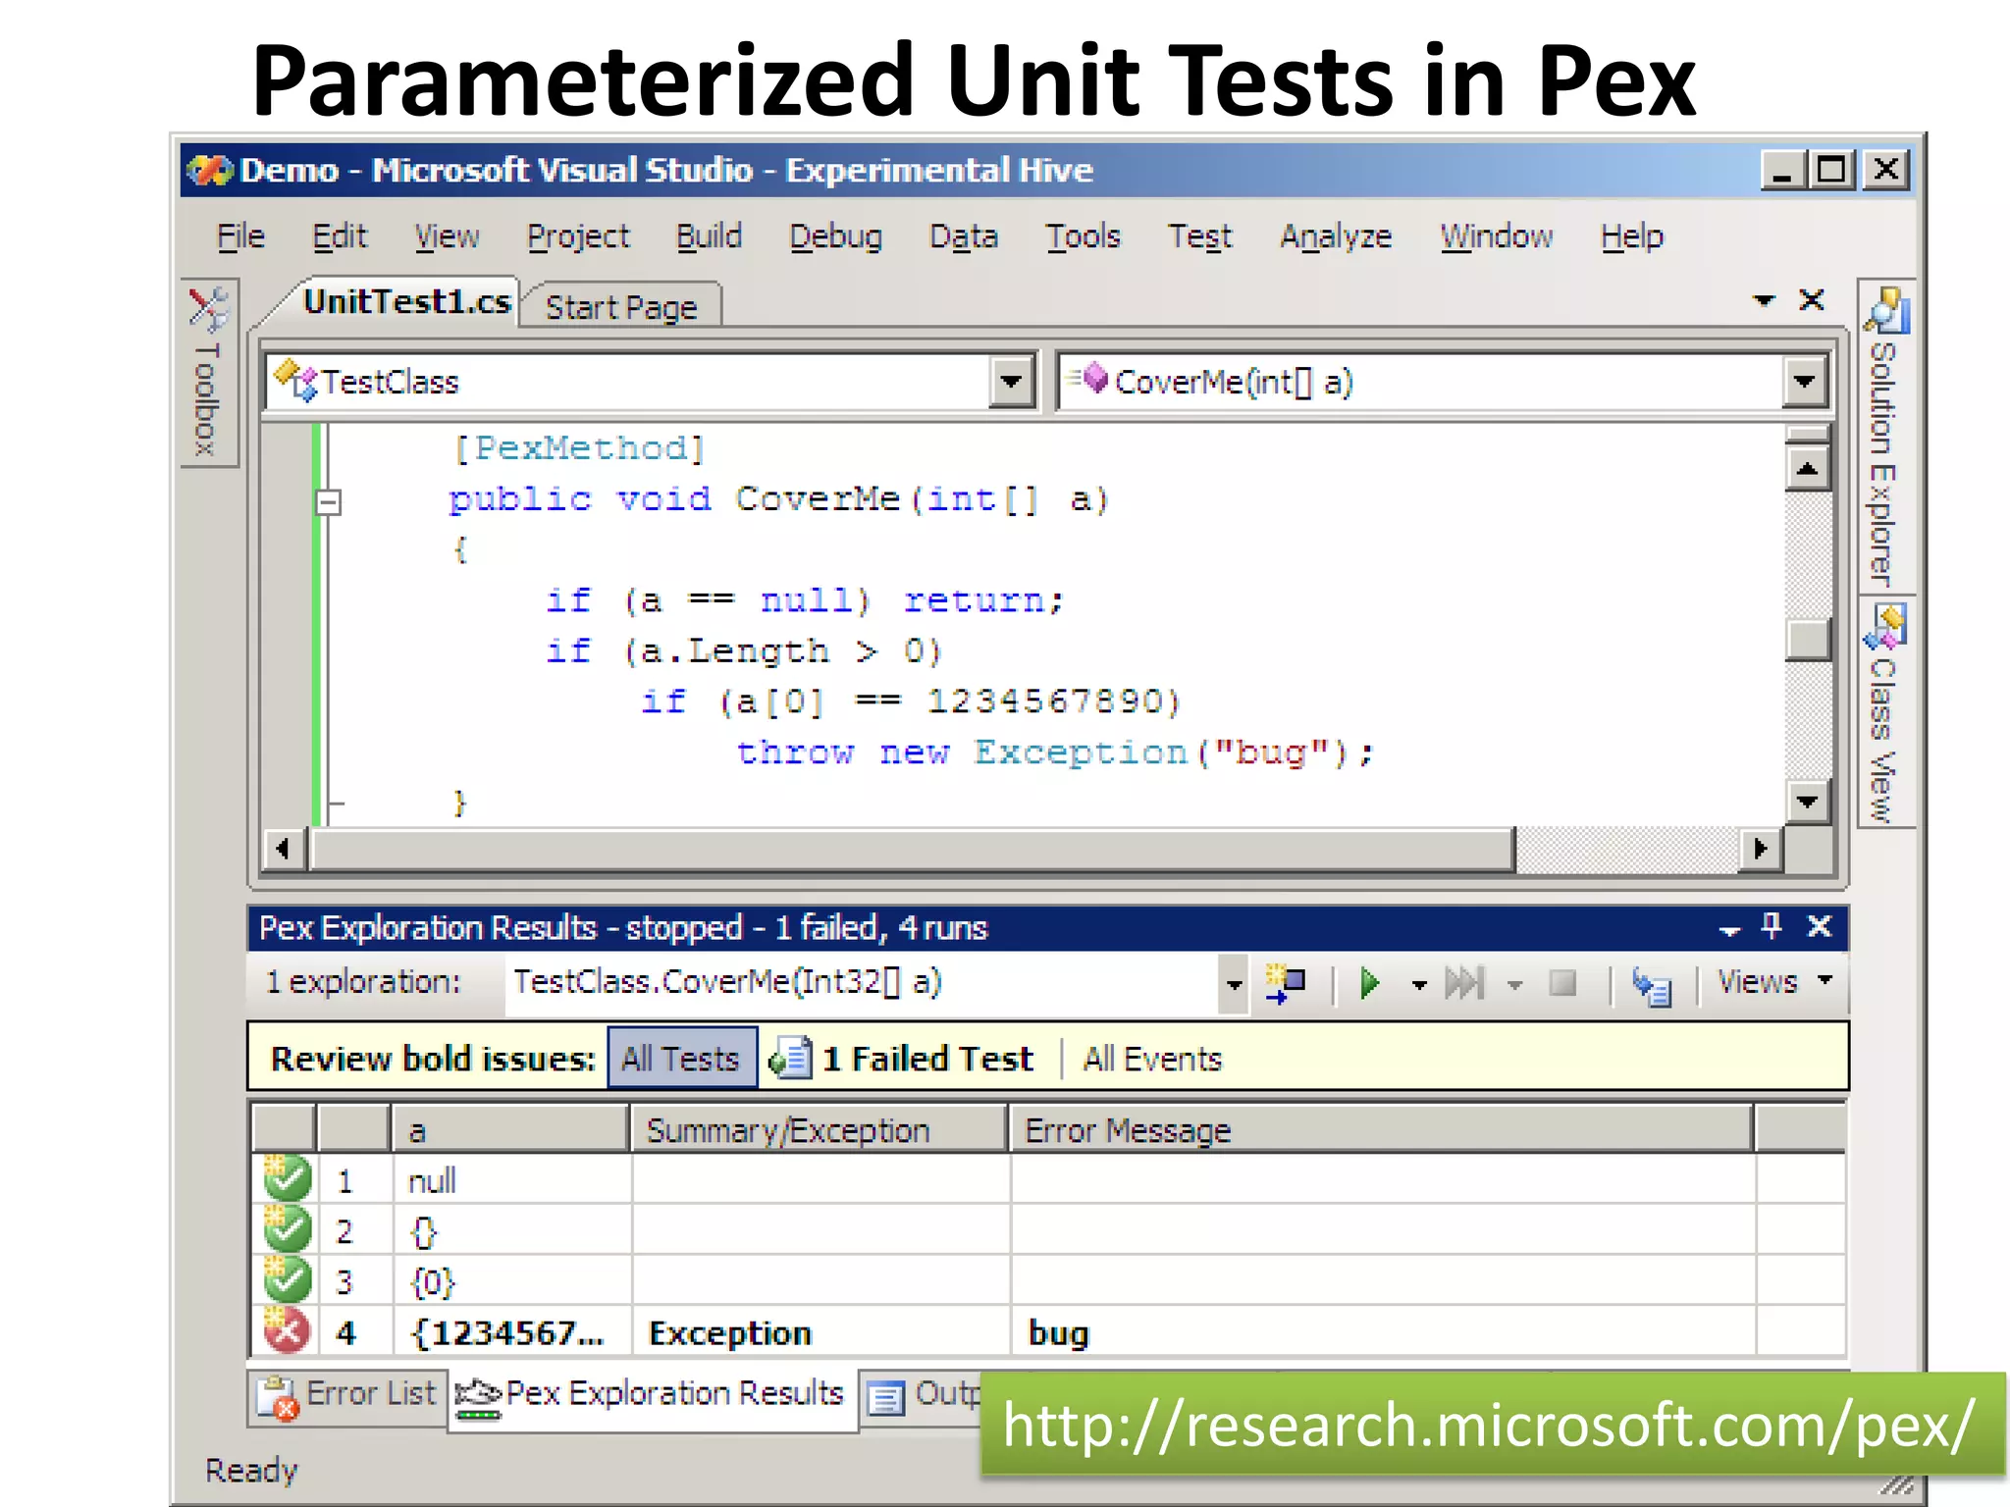Show the 1 Failed Test filter
The image size is (2010, 1507).
click(x=902, y=1058)
